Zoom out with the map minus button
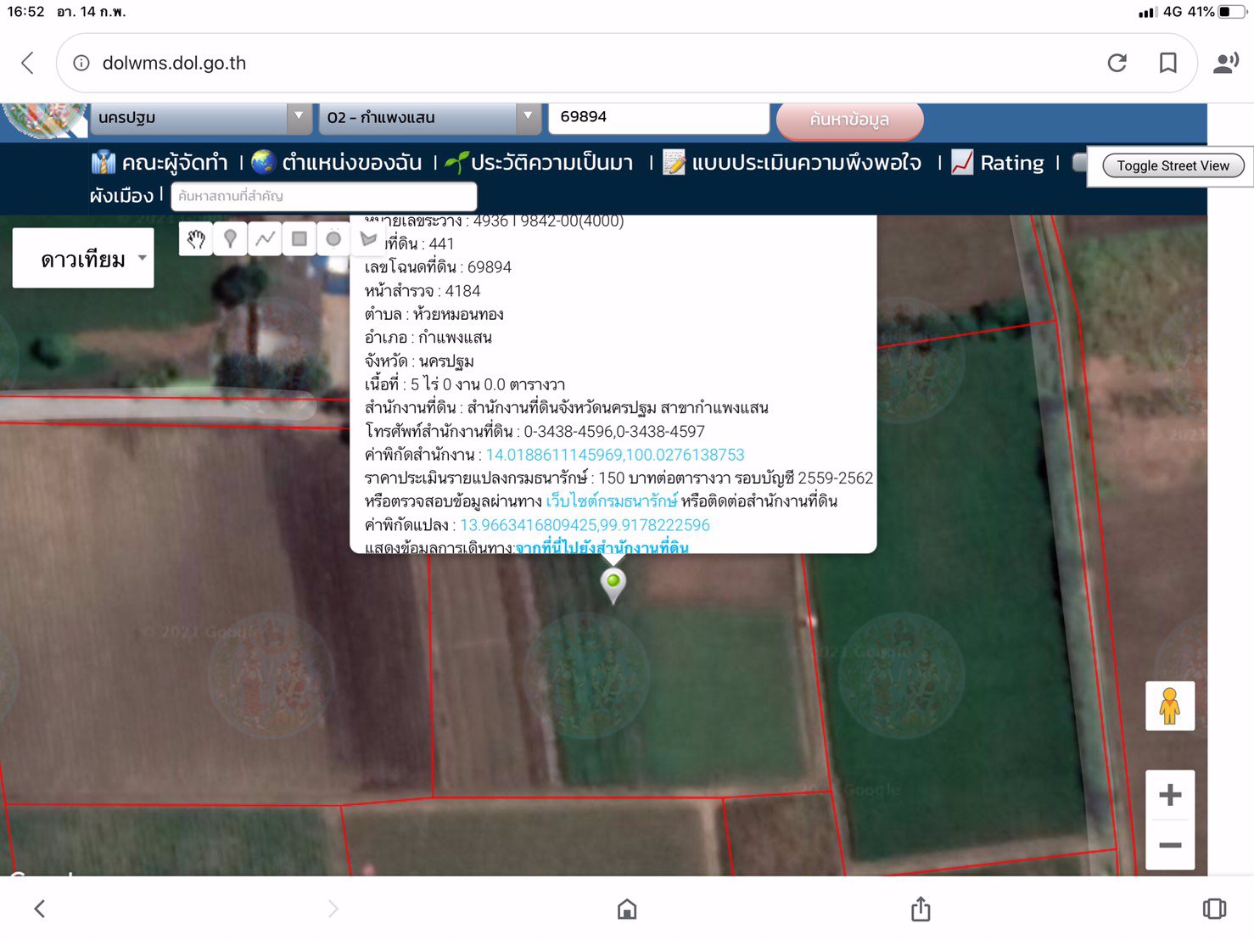 [1169, 845]
